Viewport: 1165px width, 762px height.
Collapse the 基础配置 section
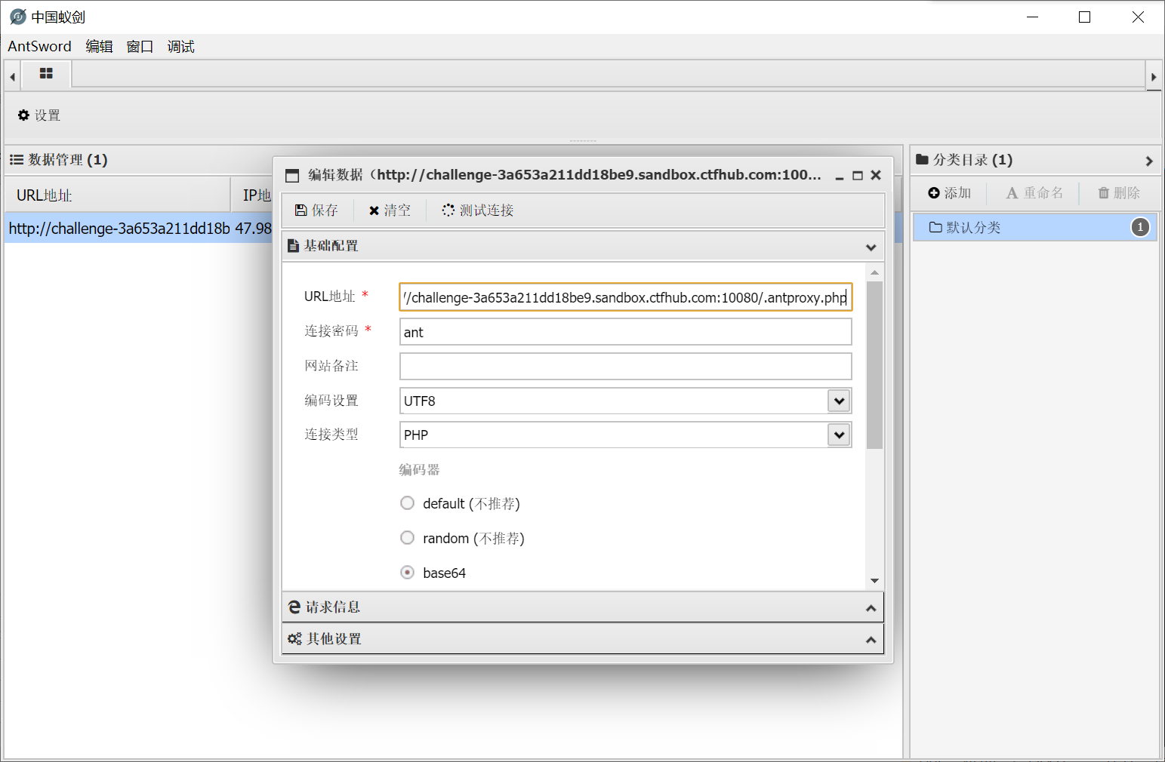(x=871, y=246)
